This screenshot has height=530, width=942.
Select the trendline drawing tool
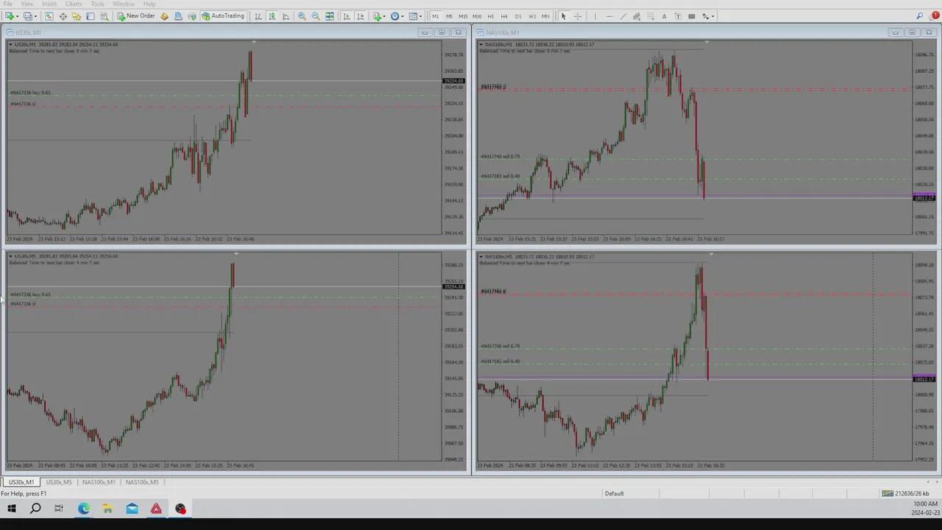click(623, 16)
